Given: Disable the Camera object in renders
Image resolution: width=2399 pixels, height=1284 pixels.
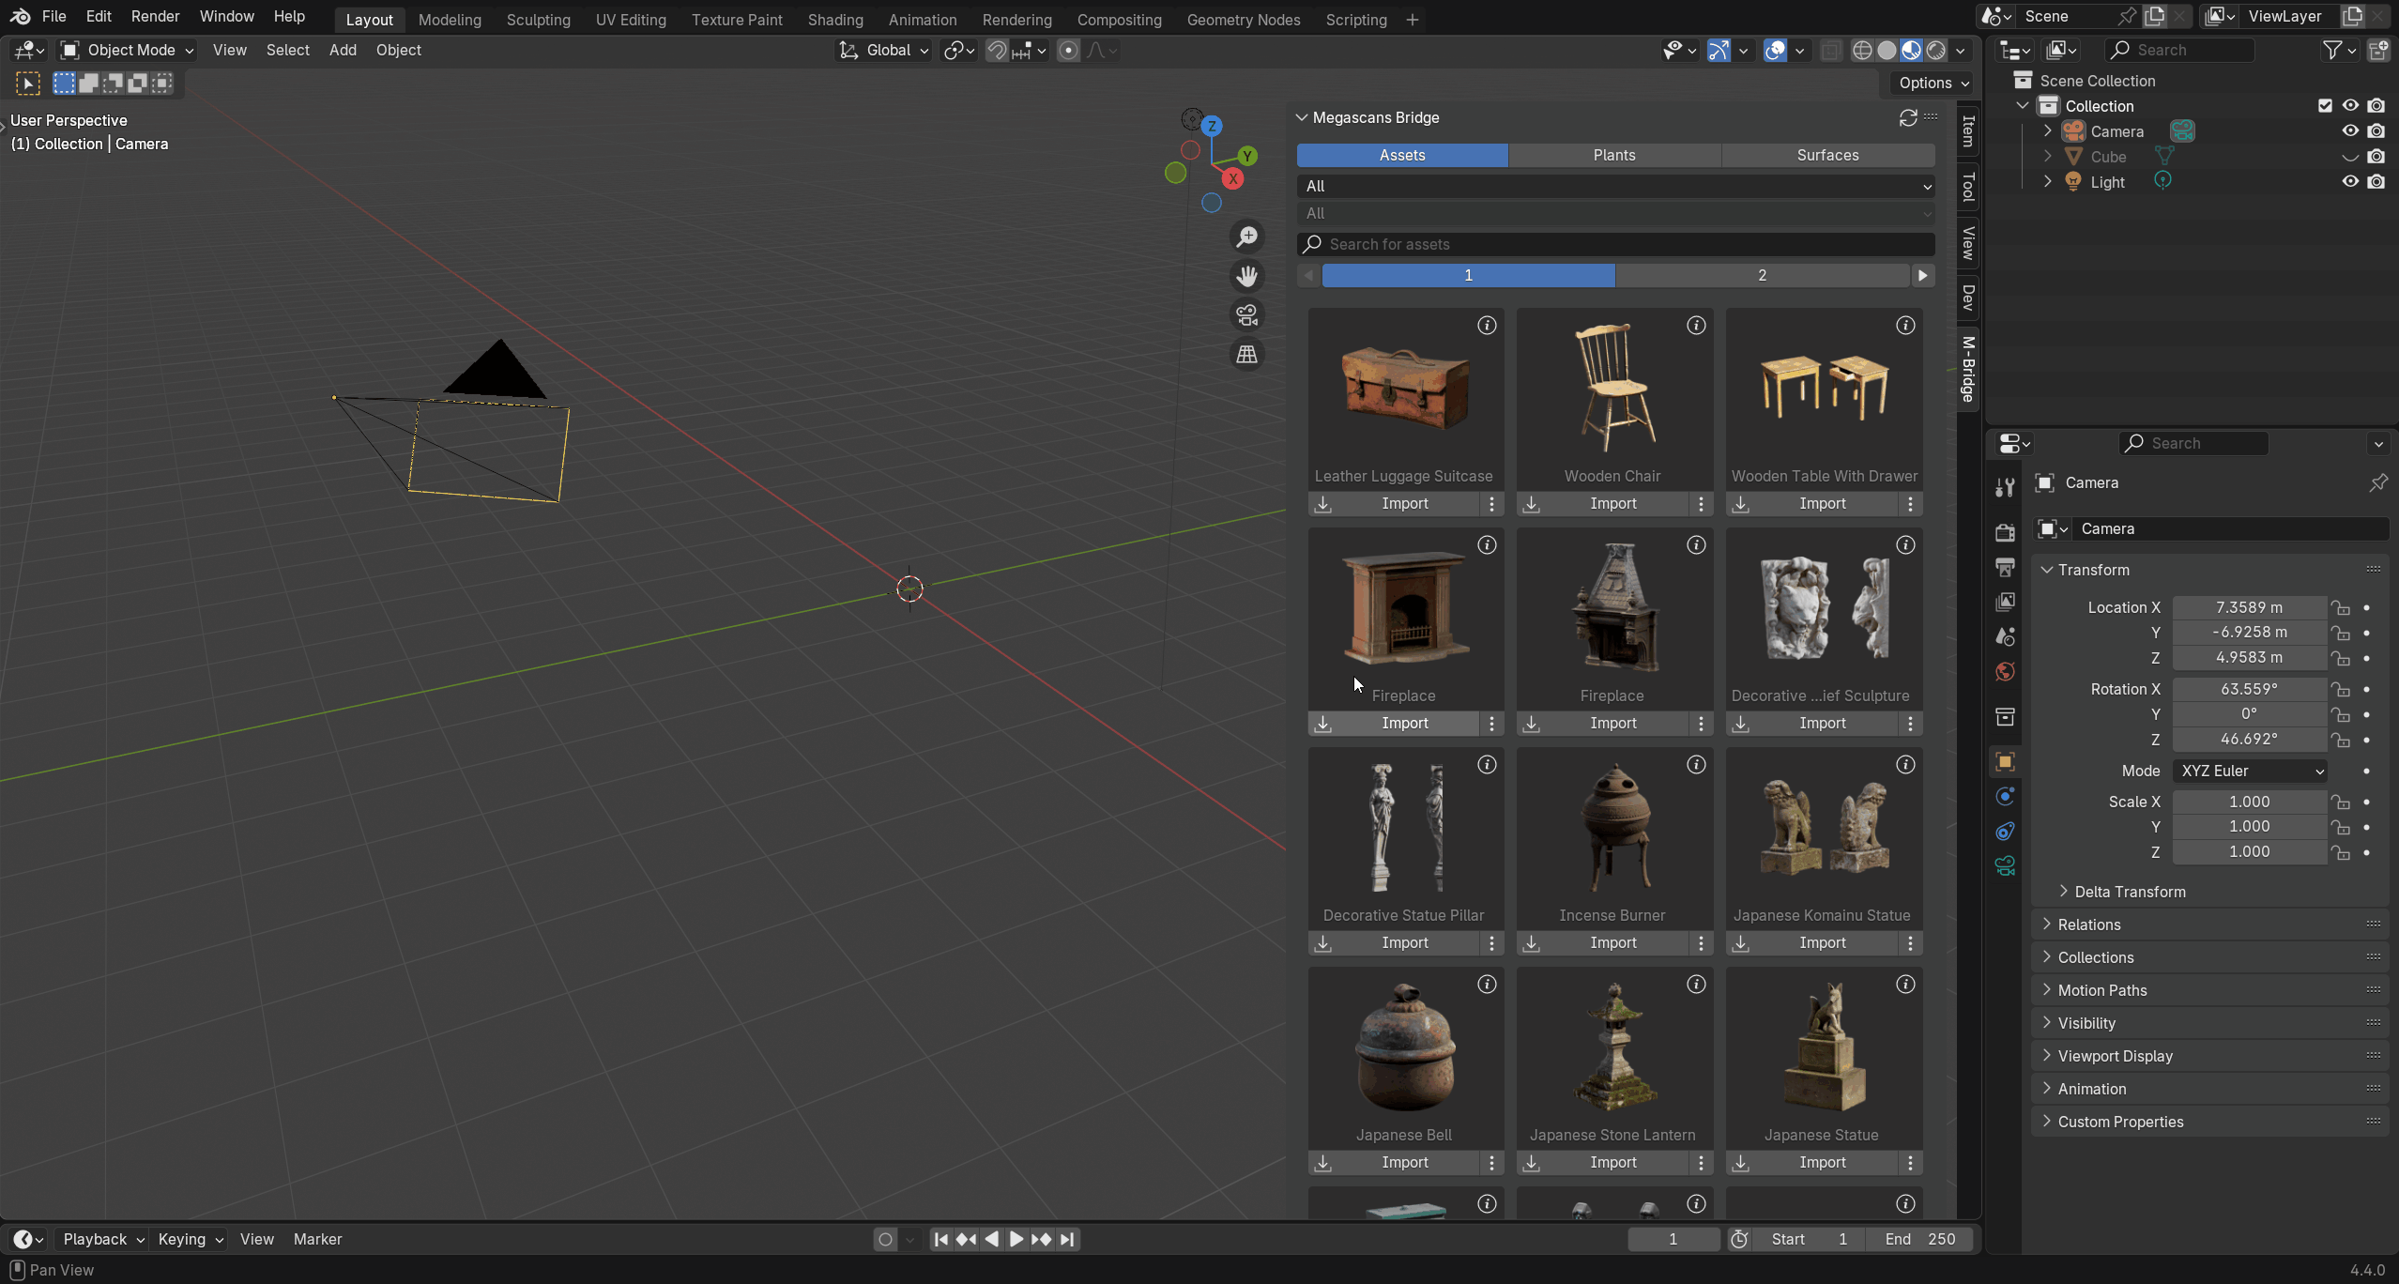Looking at the screenshot, I should (x=2376, y=131).
